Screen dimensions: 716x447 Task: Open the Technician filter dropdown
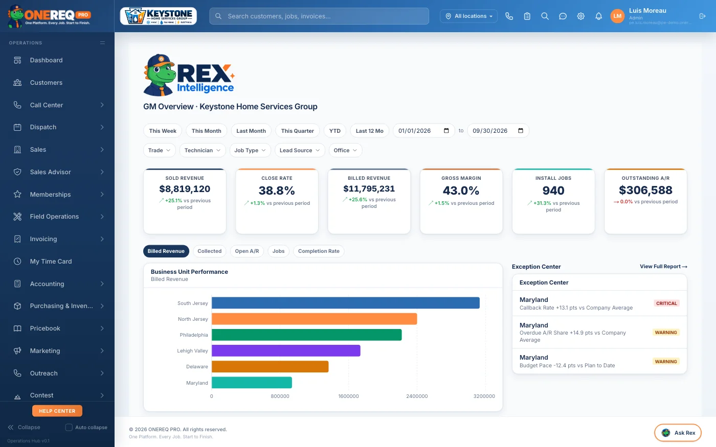click(203, 150)
